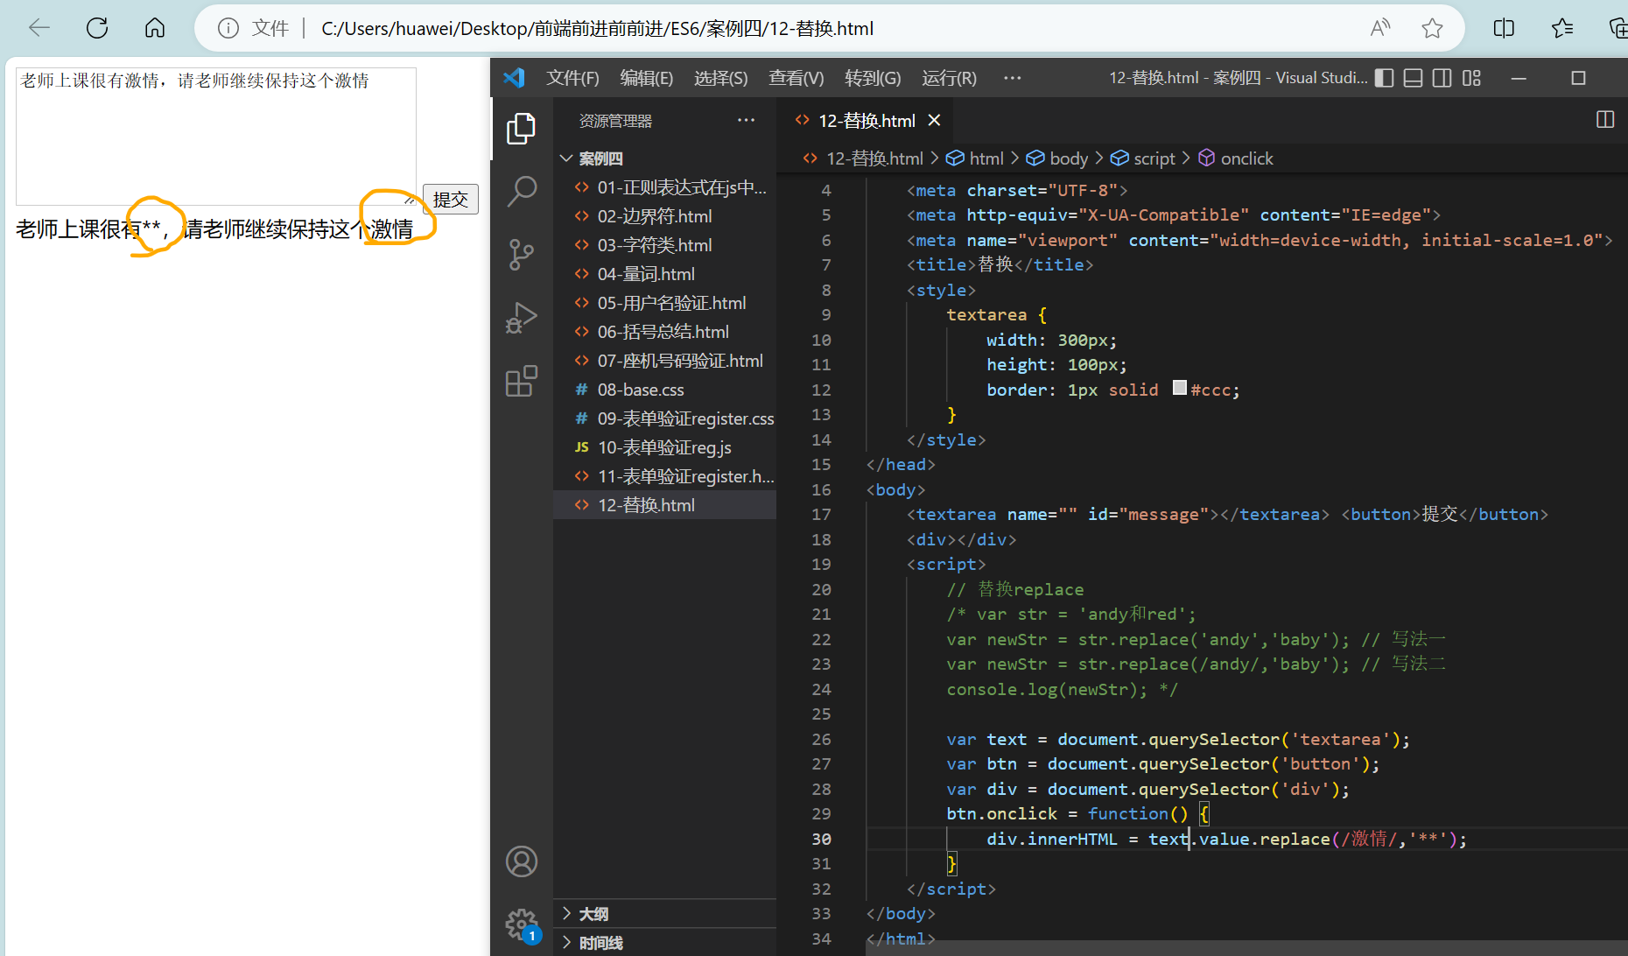Toggle the secondary side bar layout
Viewport: 1628px width, 956px height.
click(x=1442, y=78)
